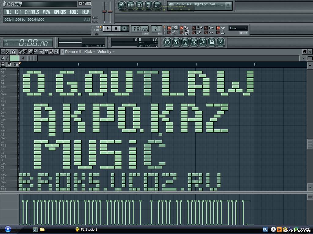This screenshot has height=234, width=313.
Task: Click the tempo display showing 140.000
Action: (x=140, y=29)
